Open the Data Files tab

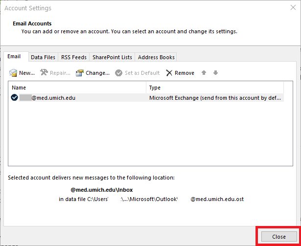tap(43, 57)
